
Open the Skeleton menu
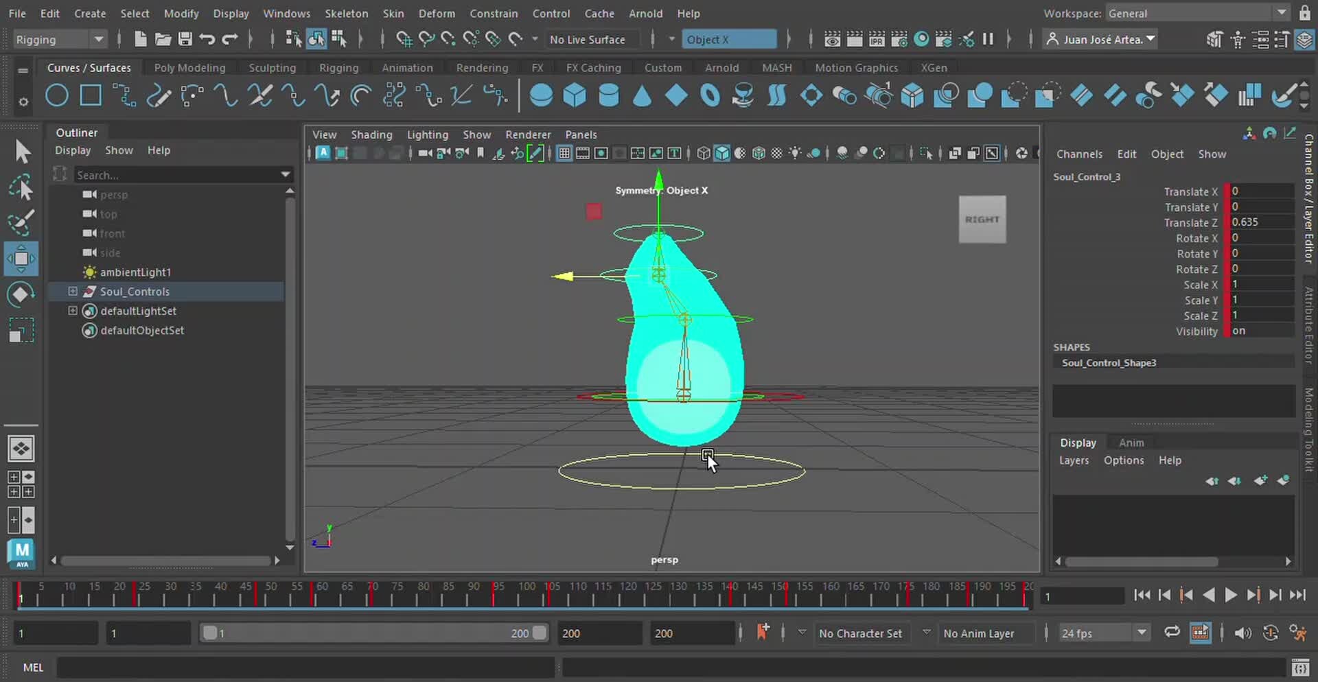346,13
